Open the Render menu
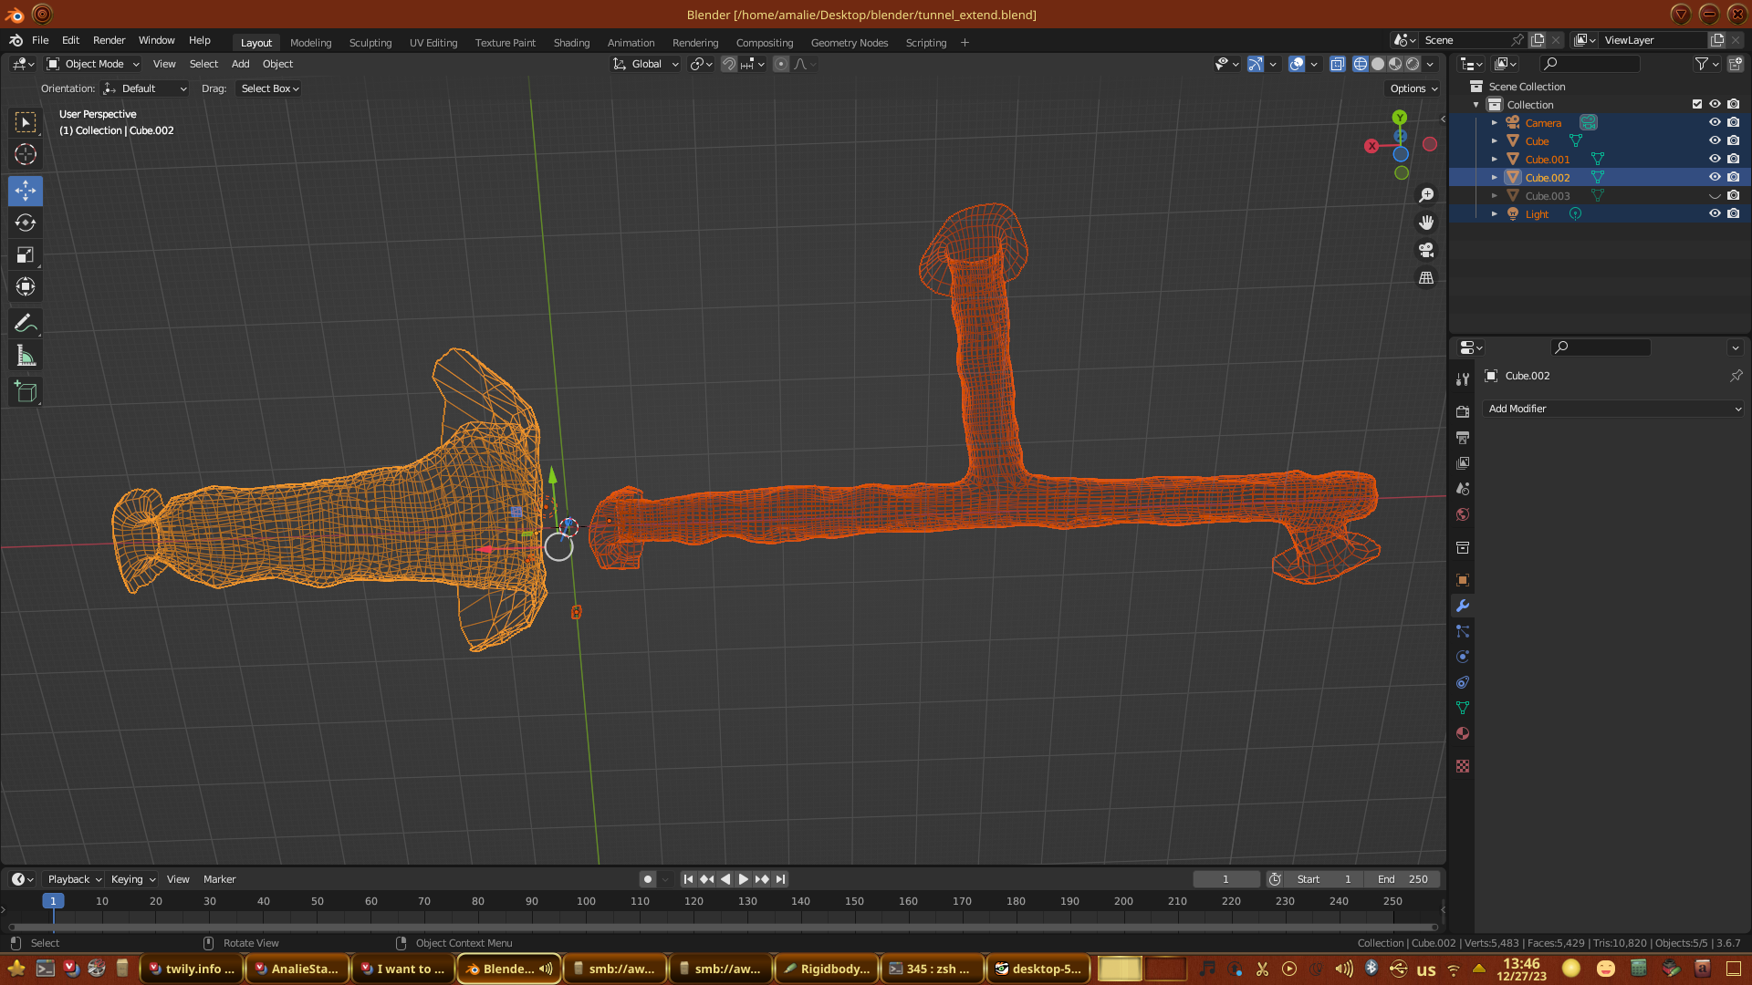This screenshot has width=1752, height=985. click(x=109, y=40)
